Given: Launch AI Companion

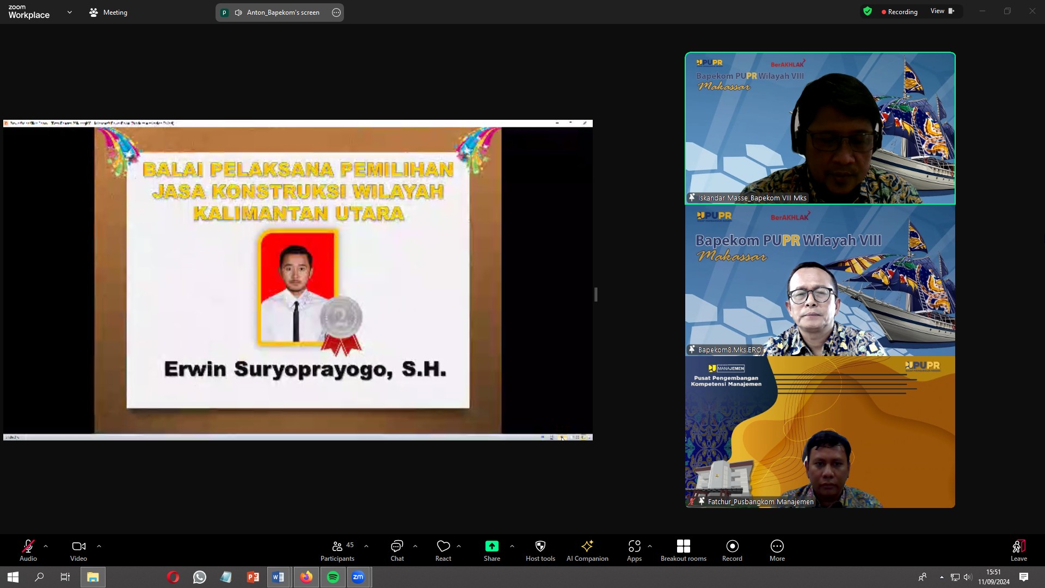Looking at the screenshot, I should [587, 550].
